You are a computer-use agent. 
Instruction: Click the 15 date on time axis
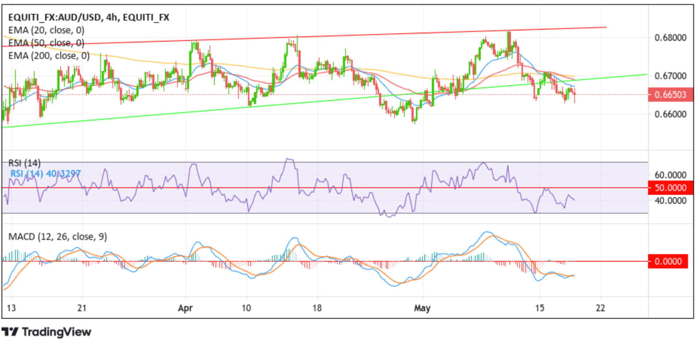[x=540, y=308]
